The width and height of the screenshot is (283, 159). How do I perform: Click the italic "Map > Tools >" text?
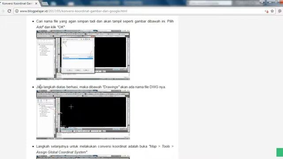tap(161, 146)
